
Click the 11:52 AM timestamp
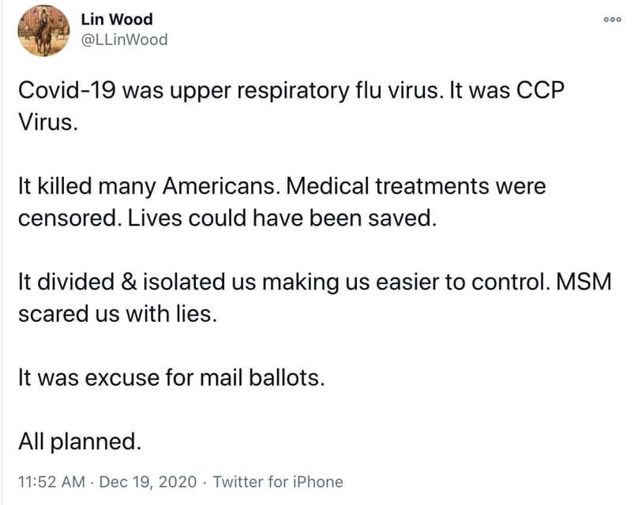pyautogui.click(x=51, y=482)
